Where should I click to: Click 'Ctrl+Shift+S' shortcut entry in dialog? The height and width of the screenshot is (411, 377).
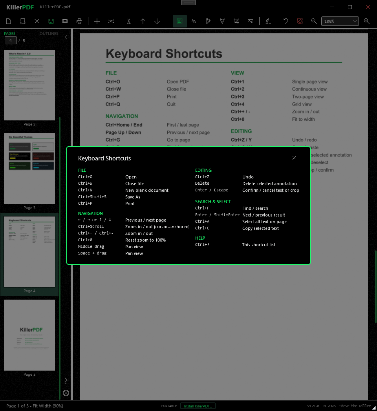(x=92, y=196)
